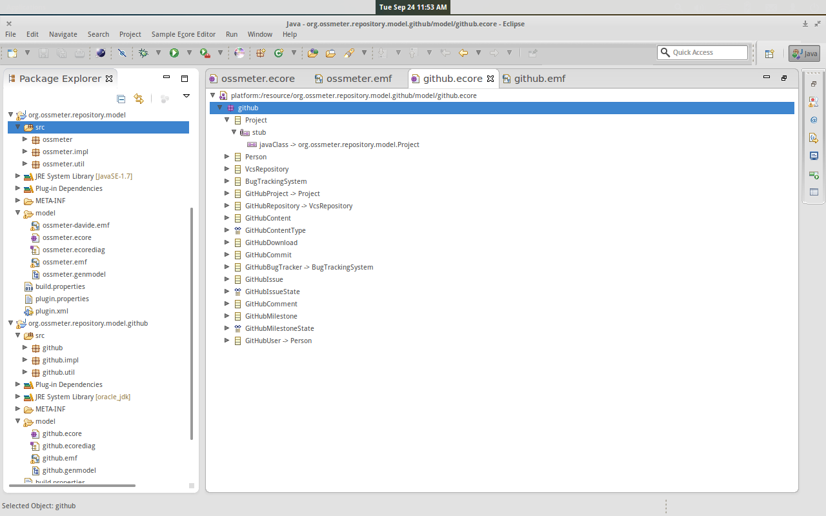Click the Declaration icon in right trim
Viewport: 826px width, 516px height.
[x=814, y=138]
